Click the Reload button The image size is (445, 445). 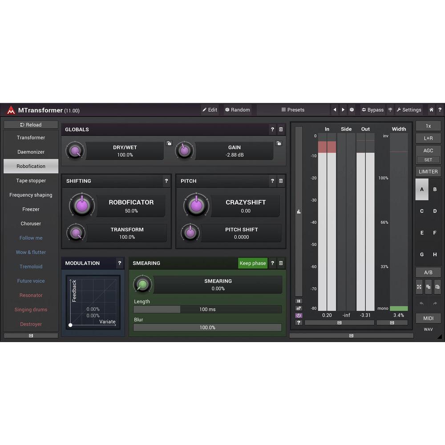(31, 125)
